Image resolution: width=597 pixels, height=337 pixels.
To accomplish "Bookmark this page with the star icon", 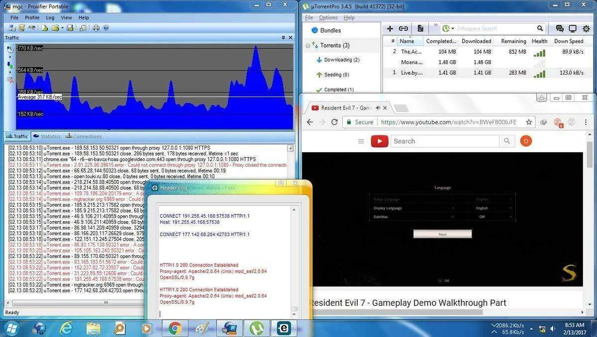I will pos(529,122).
